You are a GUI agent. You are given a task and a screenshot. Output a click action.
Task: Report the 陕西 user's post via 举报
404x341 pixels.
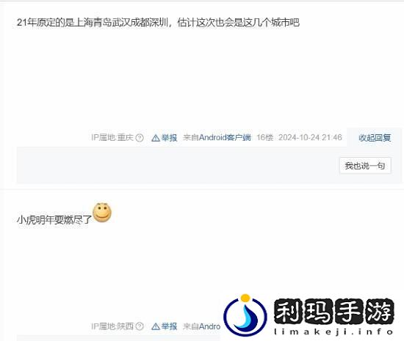(x=169, y=326)
